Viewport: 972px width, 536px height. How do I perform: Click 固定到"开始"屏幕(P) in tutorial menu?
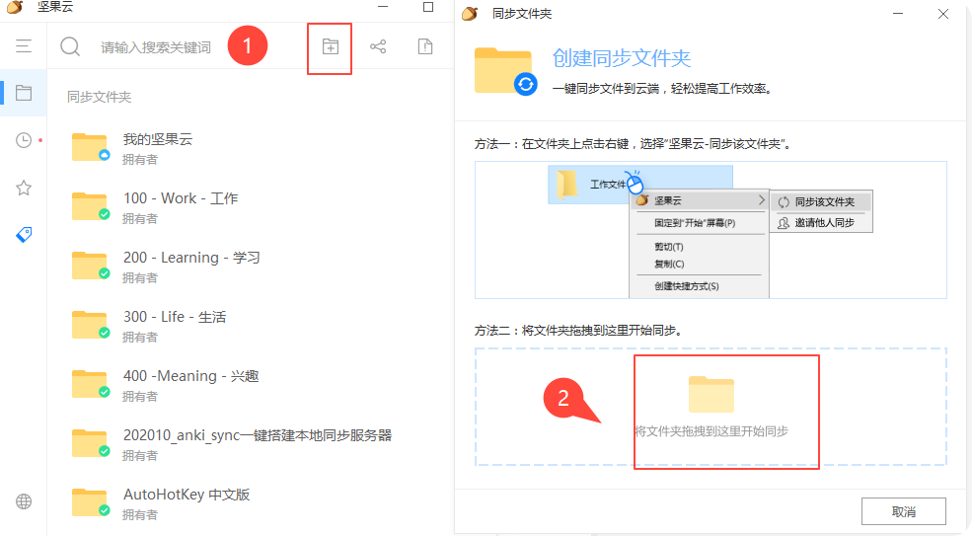point(695,223)
